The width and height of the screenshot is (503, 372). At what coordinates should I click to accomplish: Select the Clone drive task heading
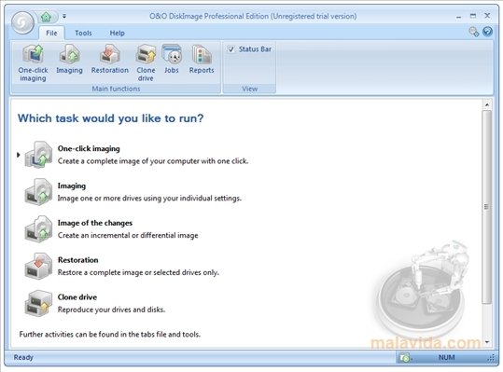pyautogui.click(x=77, y=297)
